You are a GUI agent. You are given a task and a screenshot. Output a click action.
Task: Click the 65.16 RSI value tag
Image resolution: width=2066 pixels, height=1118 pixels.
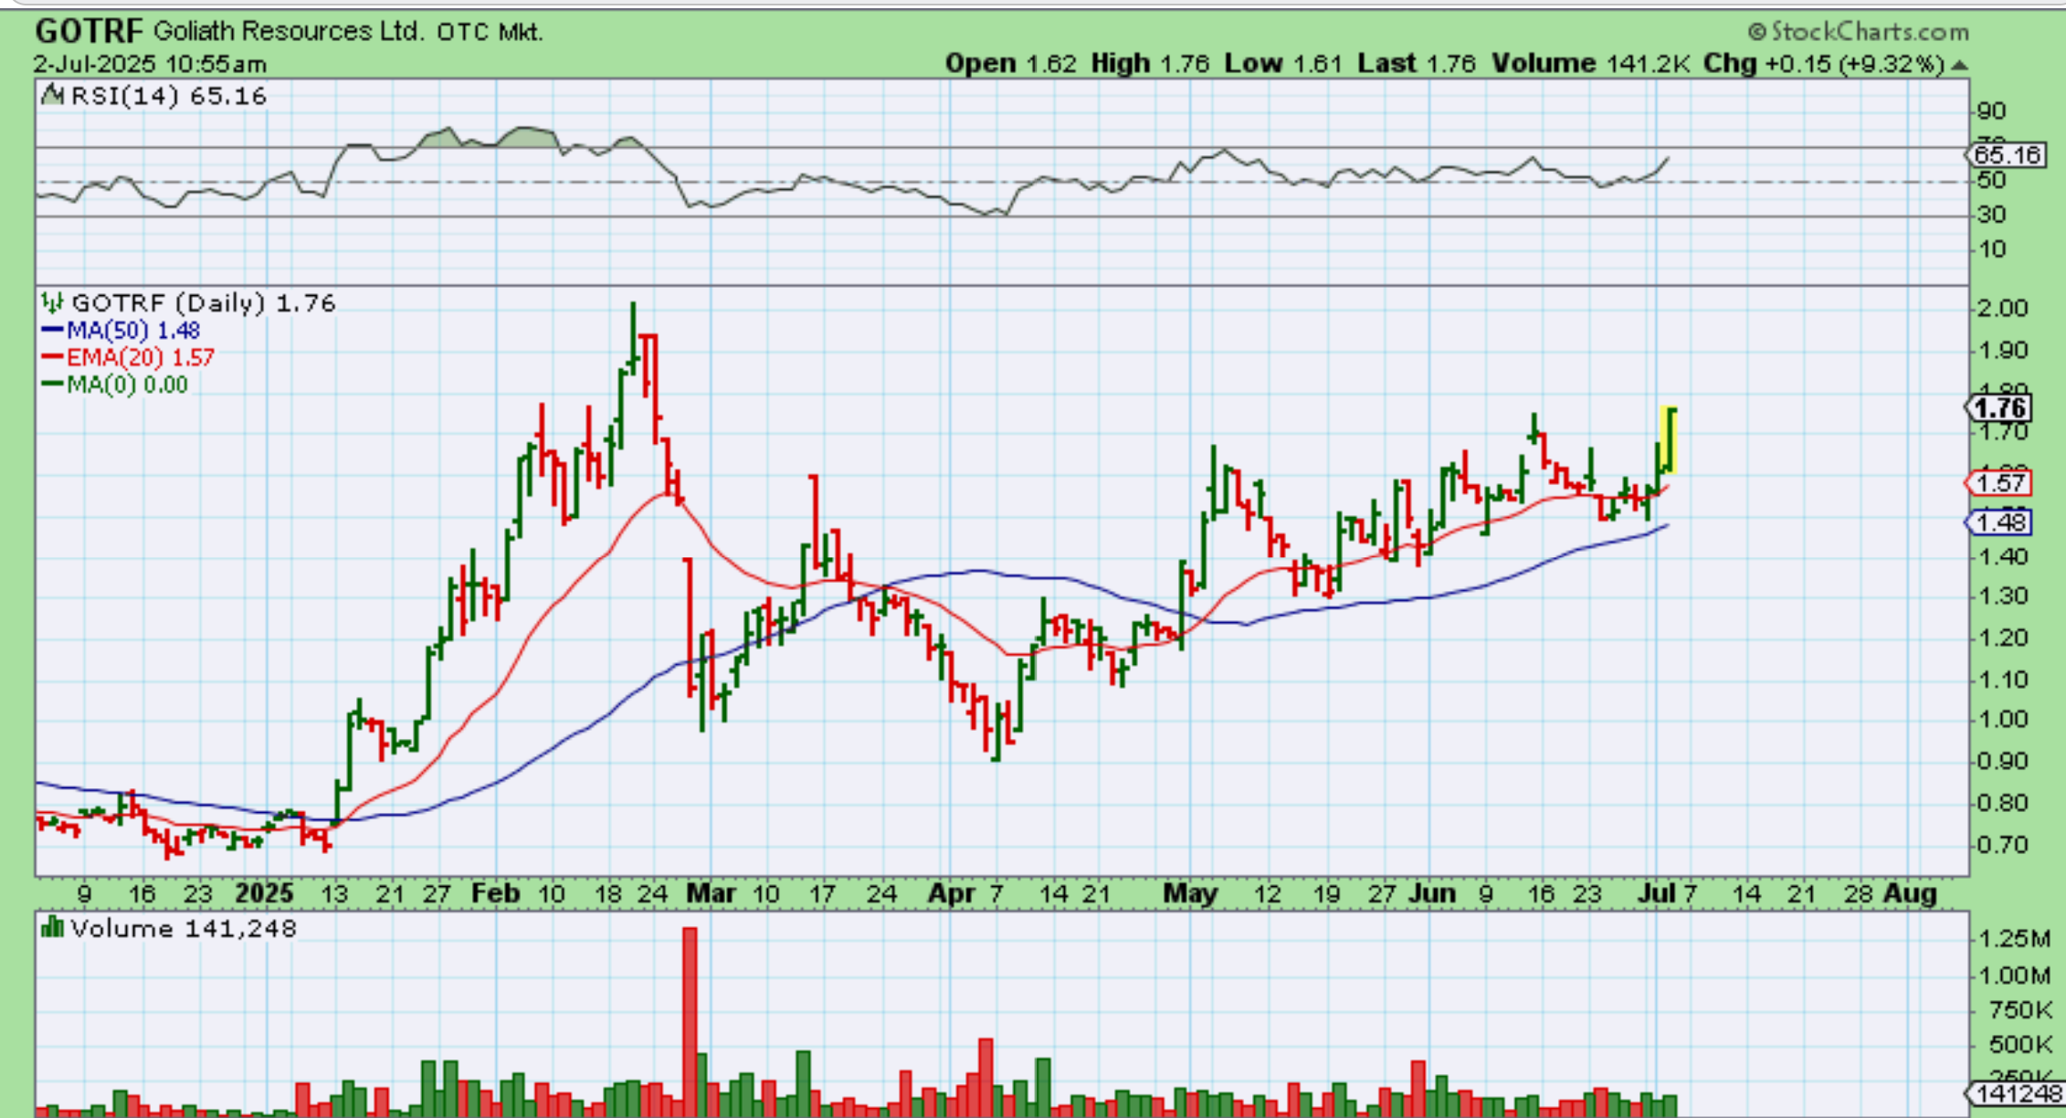[2006, 154]
